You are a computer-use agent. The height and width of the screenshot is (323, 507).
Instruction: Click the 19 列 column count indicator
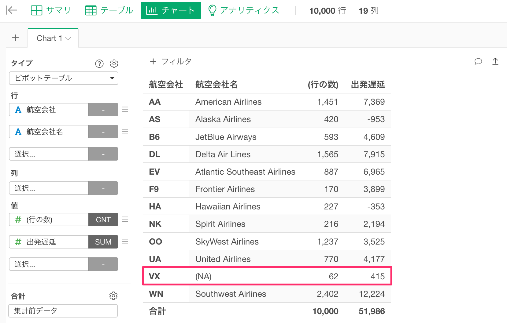pyautogui.click(x=368, y=11)
